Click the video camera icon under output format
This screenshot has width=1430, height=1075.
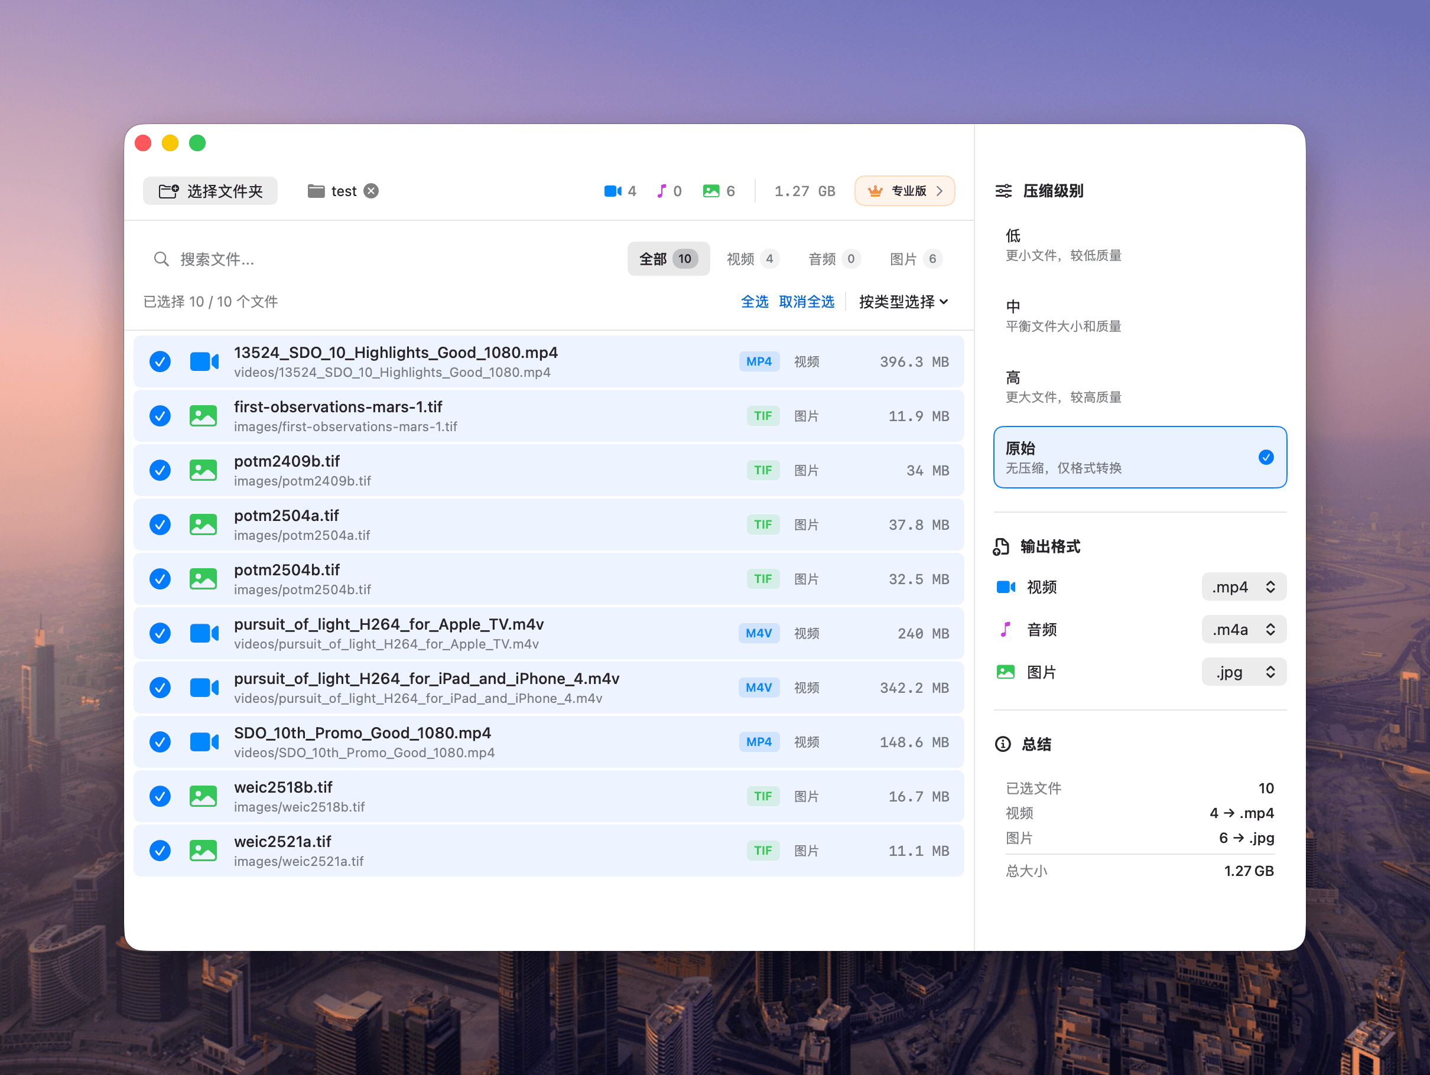1006,587
